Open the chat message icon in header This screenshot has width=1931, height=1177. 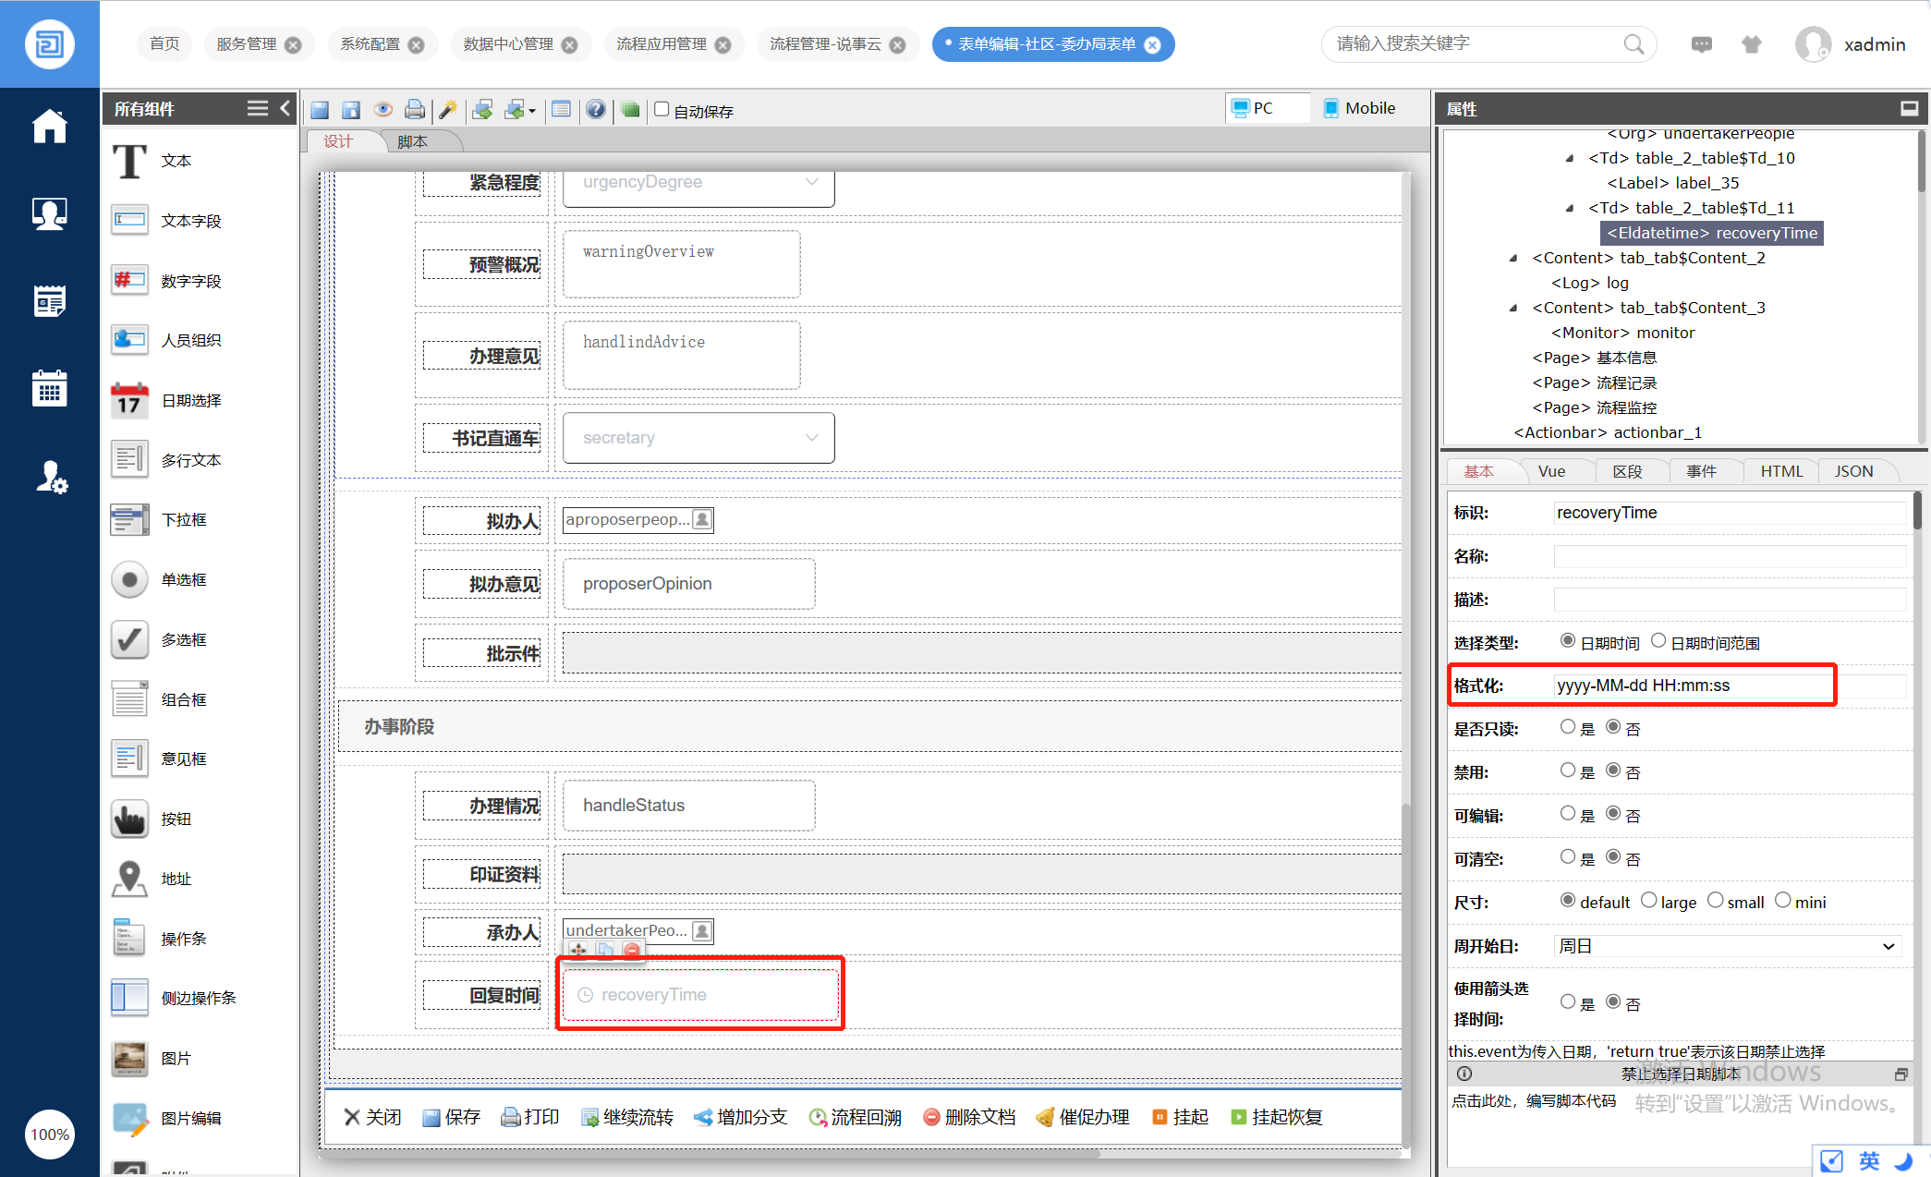click(x=1701, y=44)
